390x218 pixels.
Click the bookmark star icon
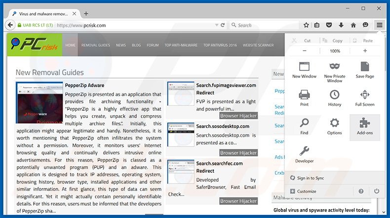306,25
